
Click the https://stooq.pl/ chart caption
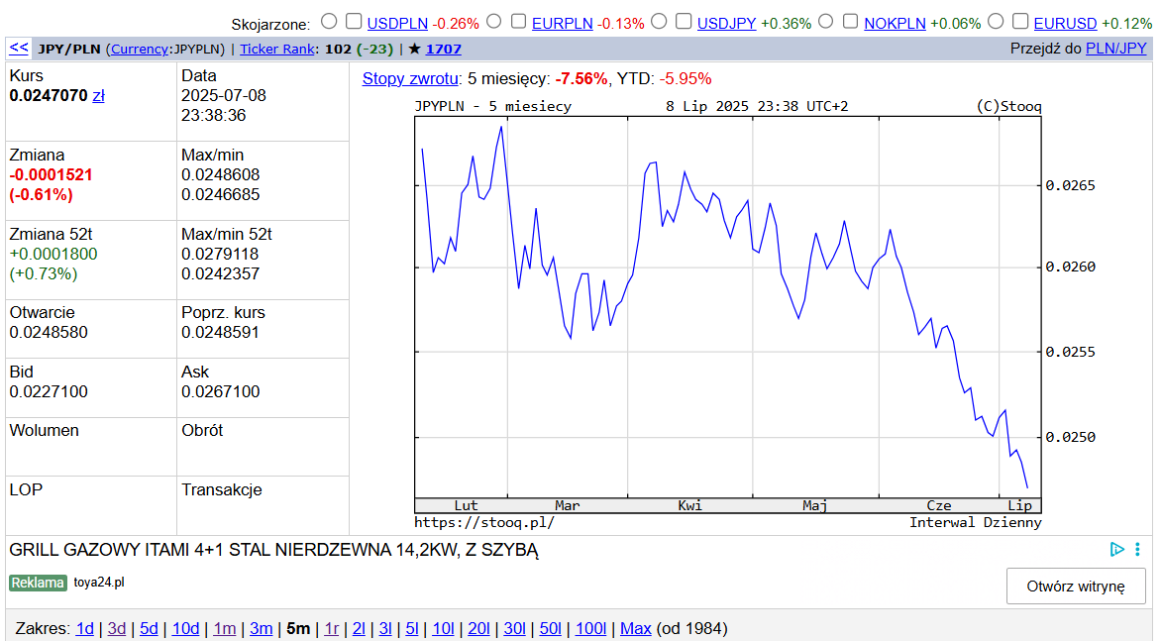click(x=484, y=522)
